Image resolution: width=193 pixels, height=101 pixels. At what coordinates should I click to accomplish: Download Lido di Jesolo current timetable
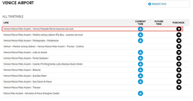[x=140, y=52]
